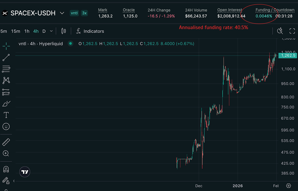Open the Indicators menu

(x=90, y=31)
